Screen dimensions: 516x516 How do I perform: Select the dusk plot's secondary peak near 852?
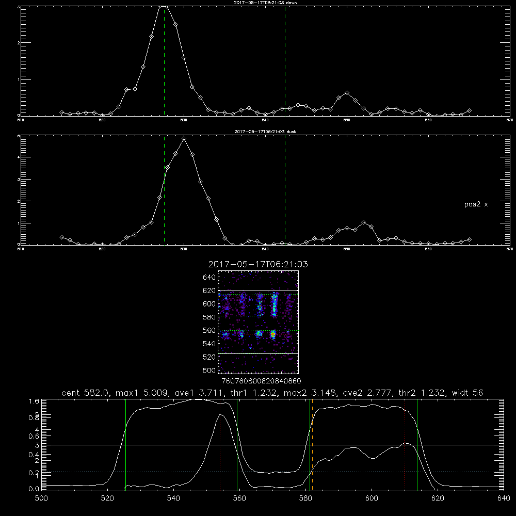click(363, 222)
